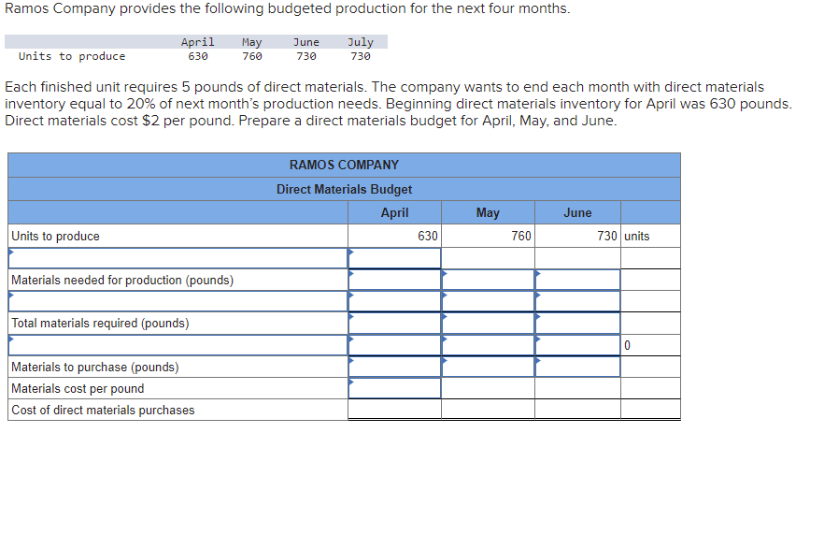This screenshot has height=534, width=824.
Task: Select June cell for Cost of direct materials purchases
Action: 577,410
